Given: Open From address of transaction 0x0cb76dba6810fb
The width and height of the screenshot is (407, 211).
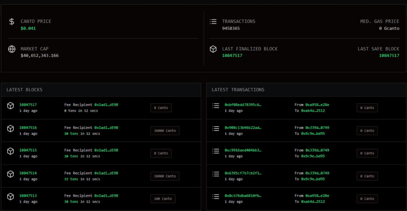Looking at the screenshot, I should point(317,196).
